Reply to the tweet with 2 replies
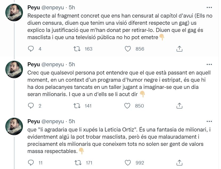This screenshot has height=169, width=221. 31,106
